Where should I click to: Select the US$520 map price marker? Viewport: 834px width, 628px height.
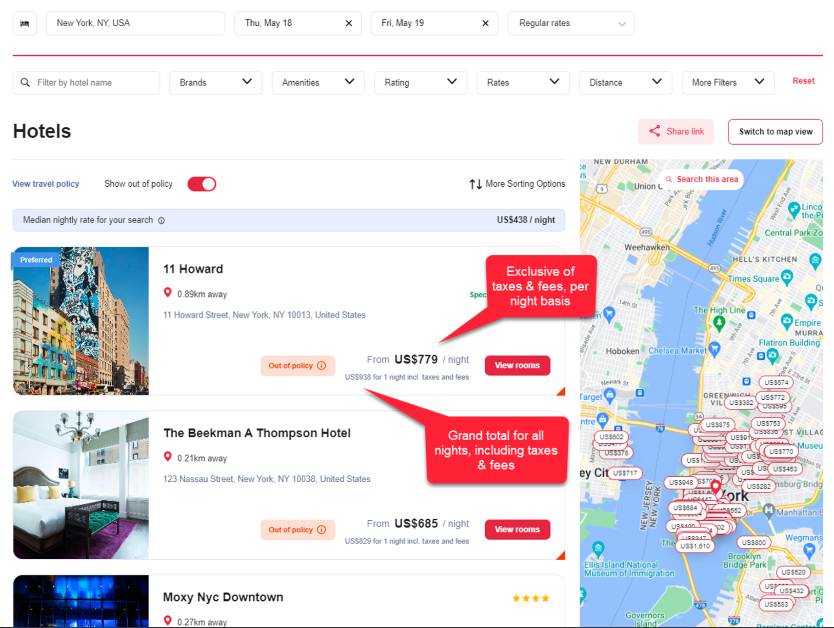(x=793, y=573)
